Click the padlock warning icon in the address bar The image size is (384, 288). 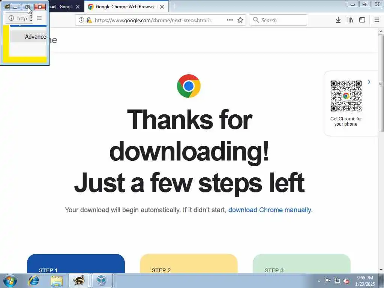[89, 20]
